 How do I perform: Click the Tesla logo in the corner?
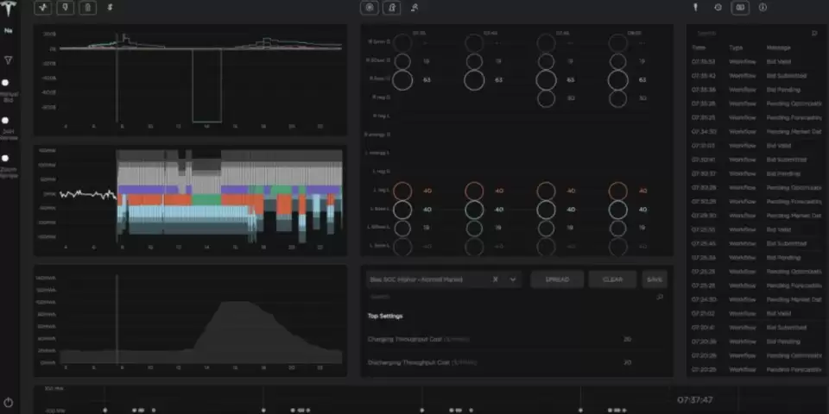tap(8, 8)
